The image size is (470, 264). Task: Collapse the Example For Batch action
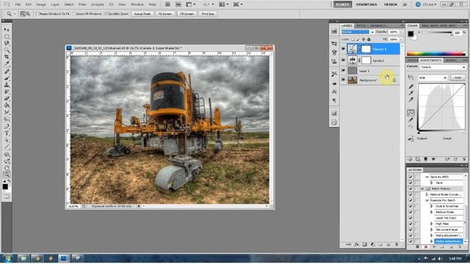pyautogui.click(x=427, y=200)
